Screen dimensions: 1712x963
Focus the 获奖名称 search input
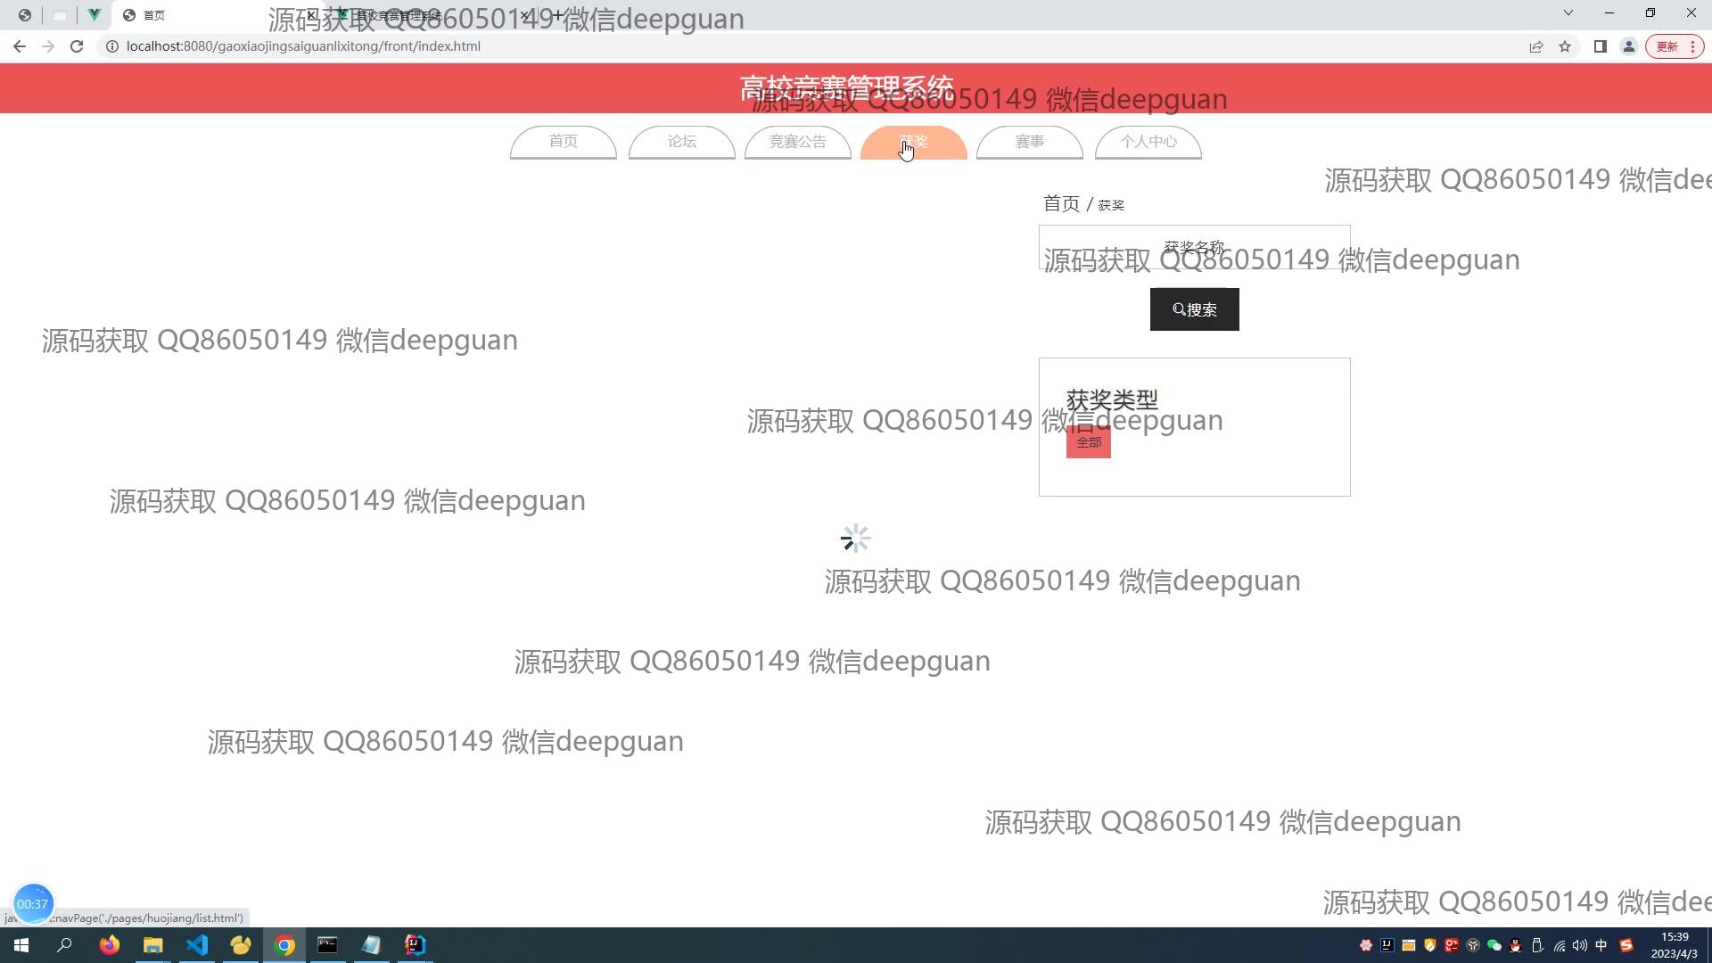[1195, 247]
